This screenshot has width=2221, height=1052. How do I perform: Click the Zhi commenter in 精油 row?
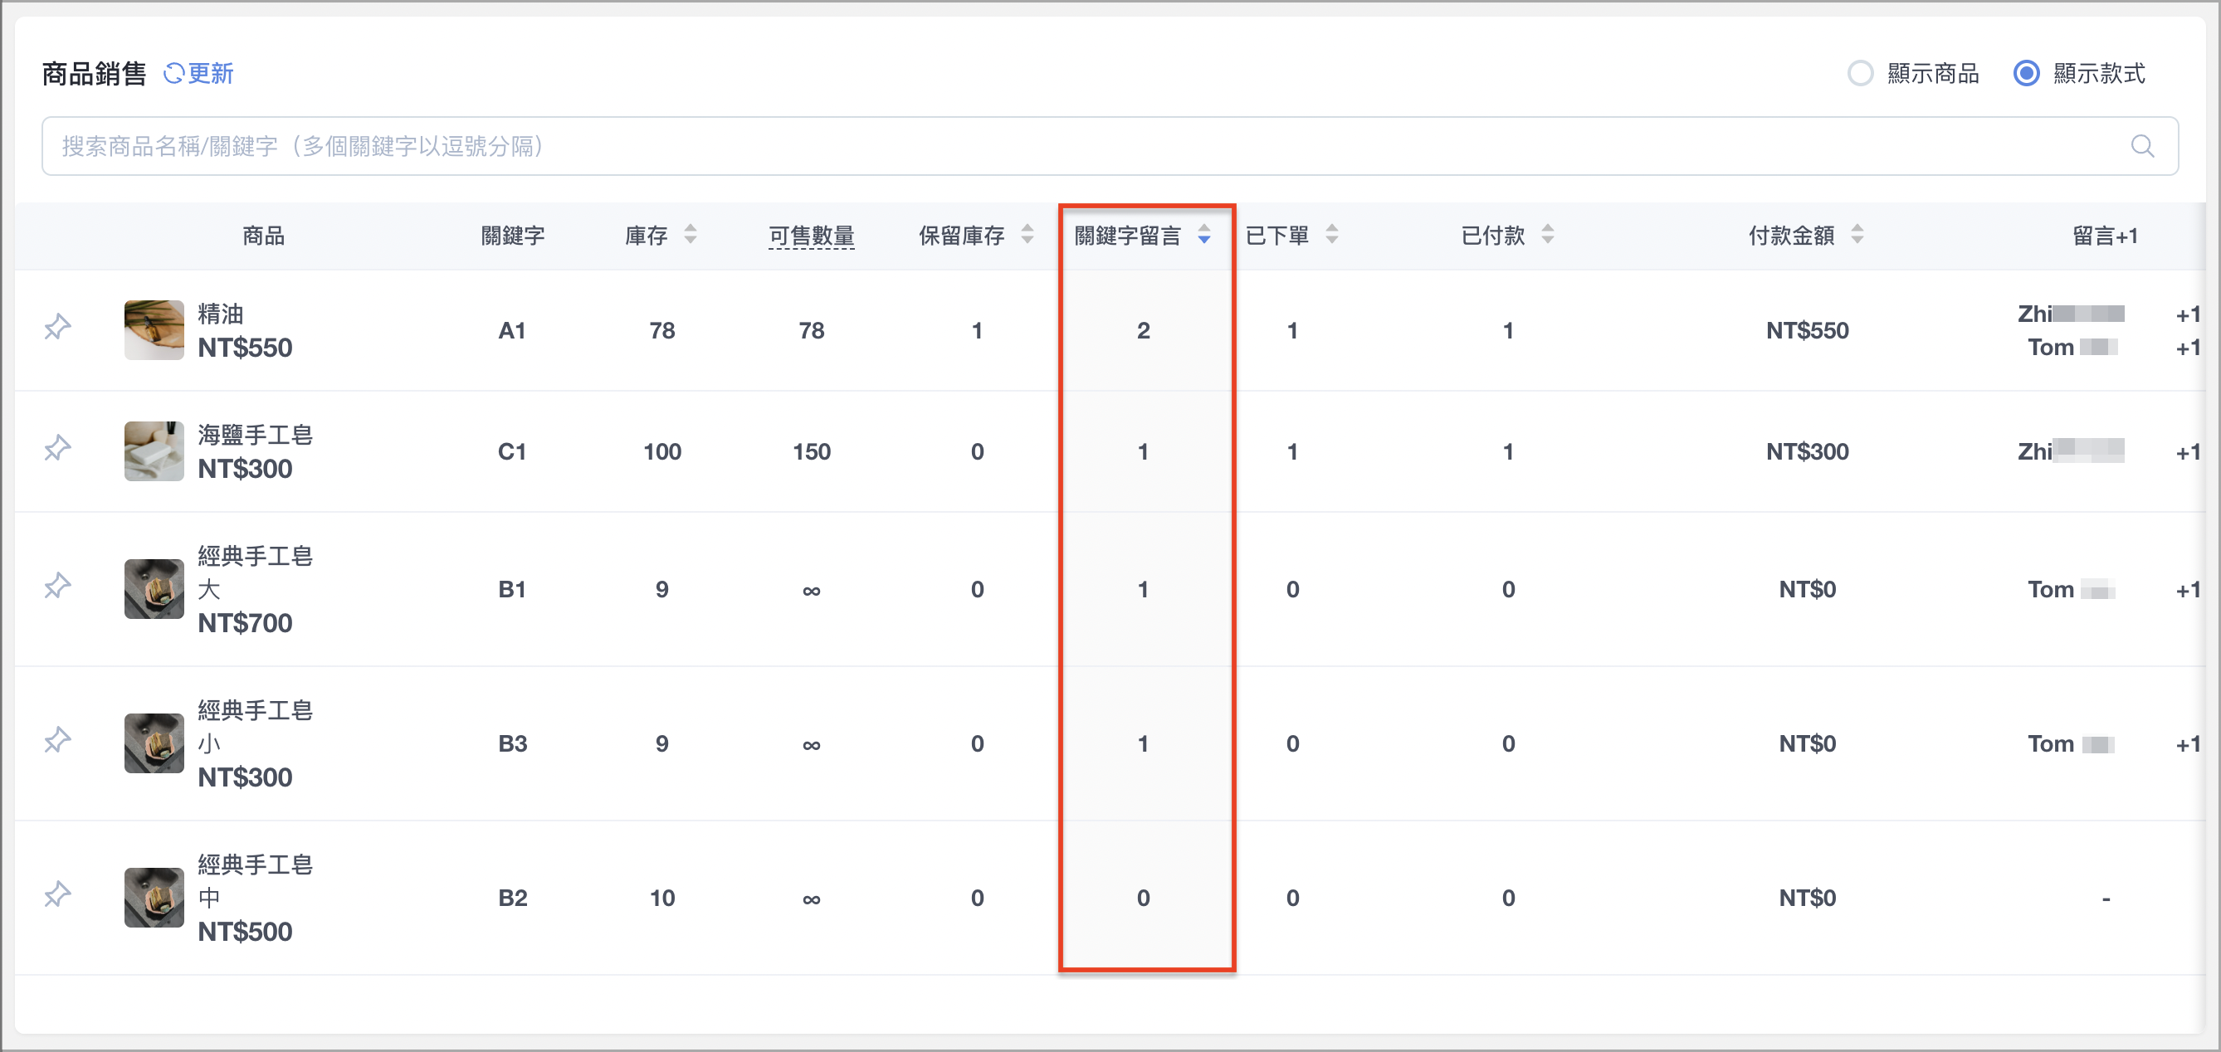click(x=2070, y=314)
